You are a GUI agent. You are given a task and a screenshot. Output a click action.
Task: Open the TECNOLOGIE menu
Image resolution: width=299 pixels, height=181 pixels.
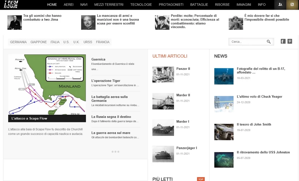[141, 5]
